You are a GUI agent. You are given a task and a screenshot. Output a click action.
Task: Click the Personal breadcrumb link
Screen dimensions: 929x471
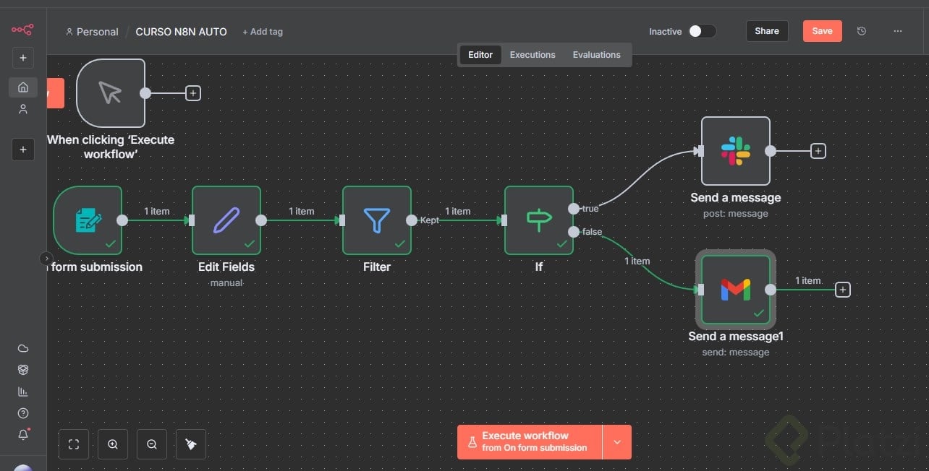point(91,32)
